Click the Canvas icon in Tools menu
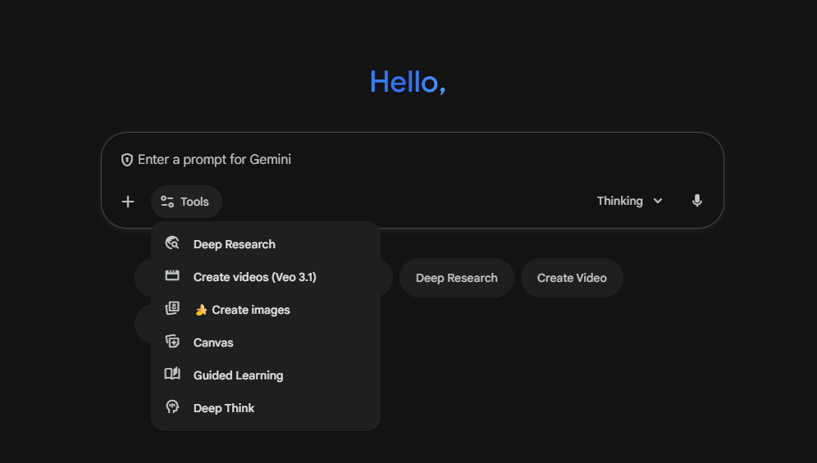Image resolution: width=817 pixels, height=463 pixels. point(172,341)
